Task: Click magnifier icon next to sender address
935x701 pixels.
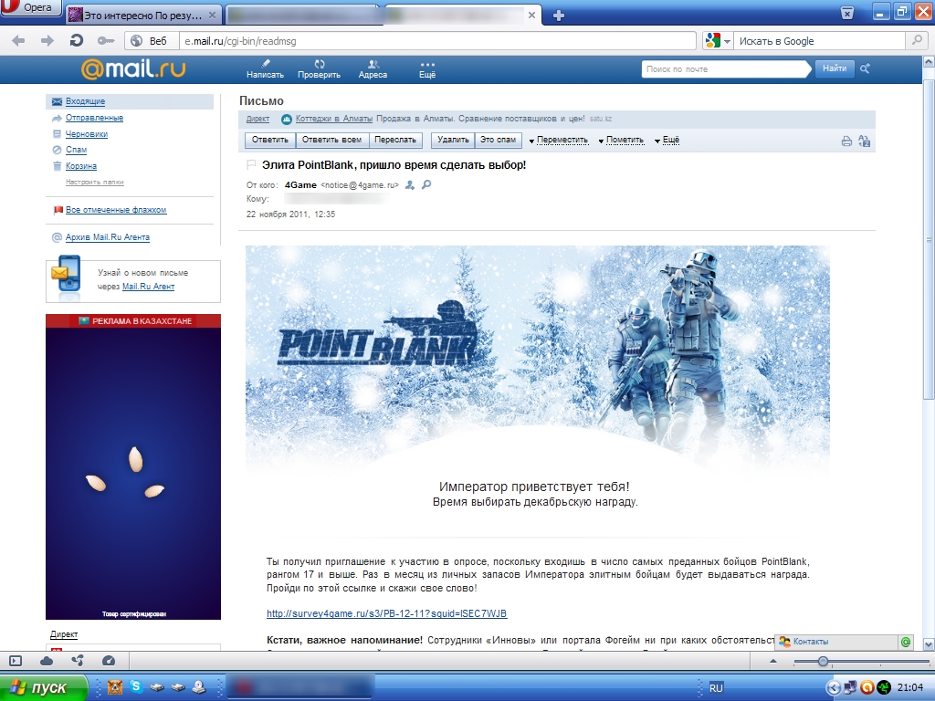Action: pos(425,185)
